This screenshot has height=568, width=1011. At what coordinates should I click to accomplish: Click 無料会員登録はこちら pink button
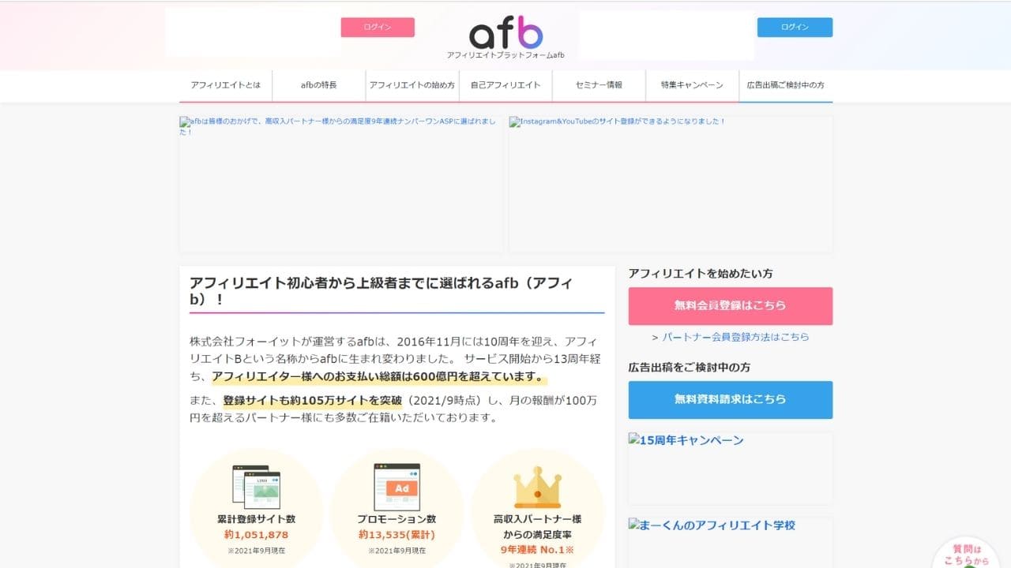click(731, 306)
